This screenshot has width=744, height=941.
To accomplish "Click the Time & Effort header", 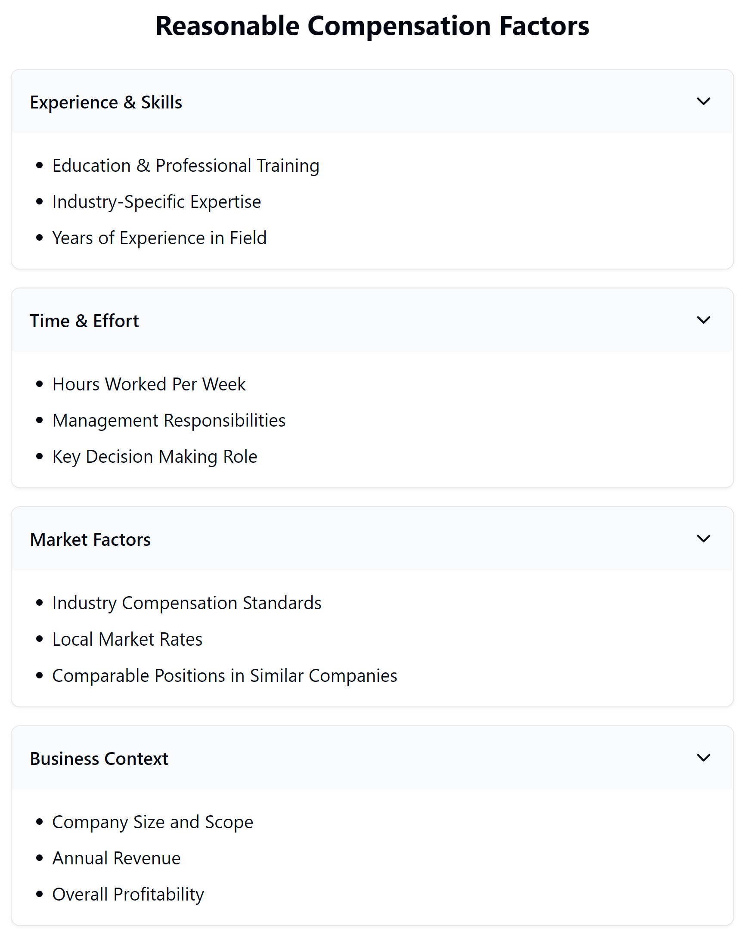I will pyautogui.click(x=84, y=321).
